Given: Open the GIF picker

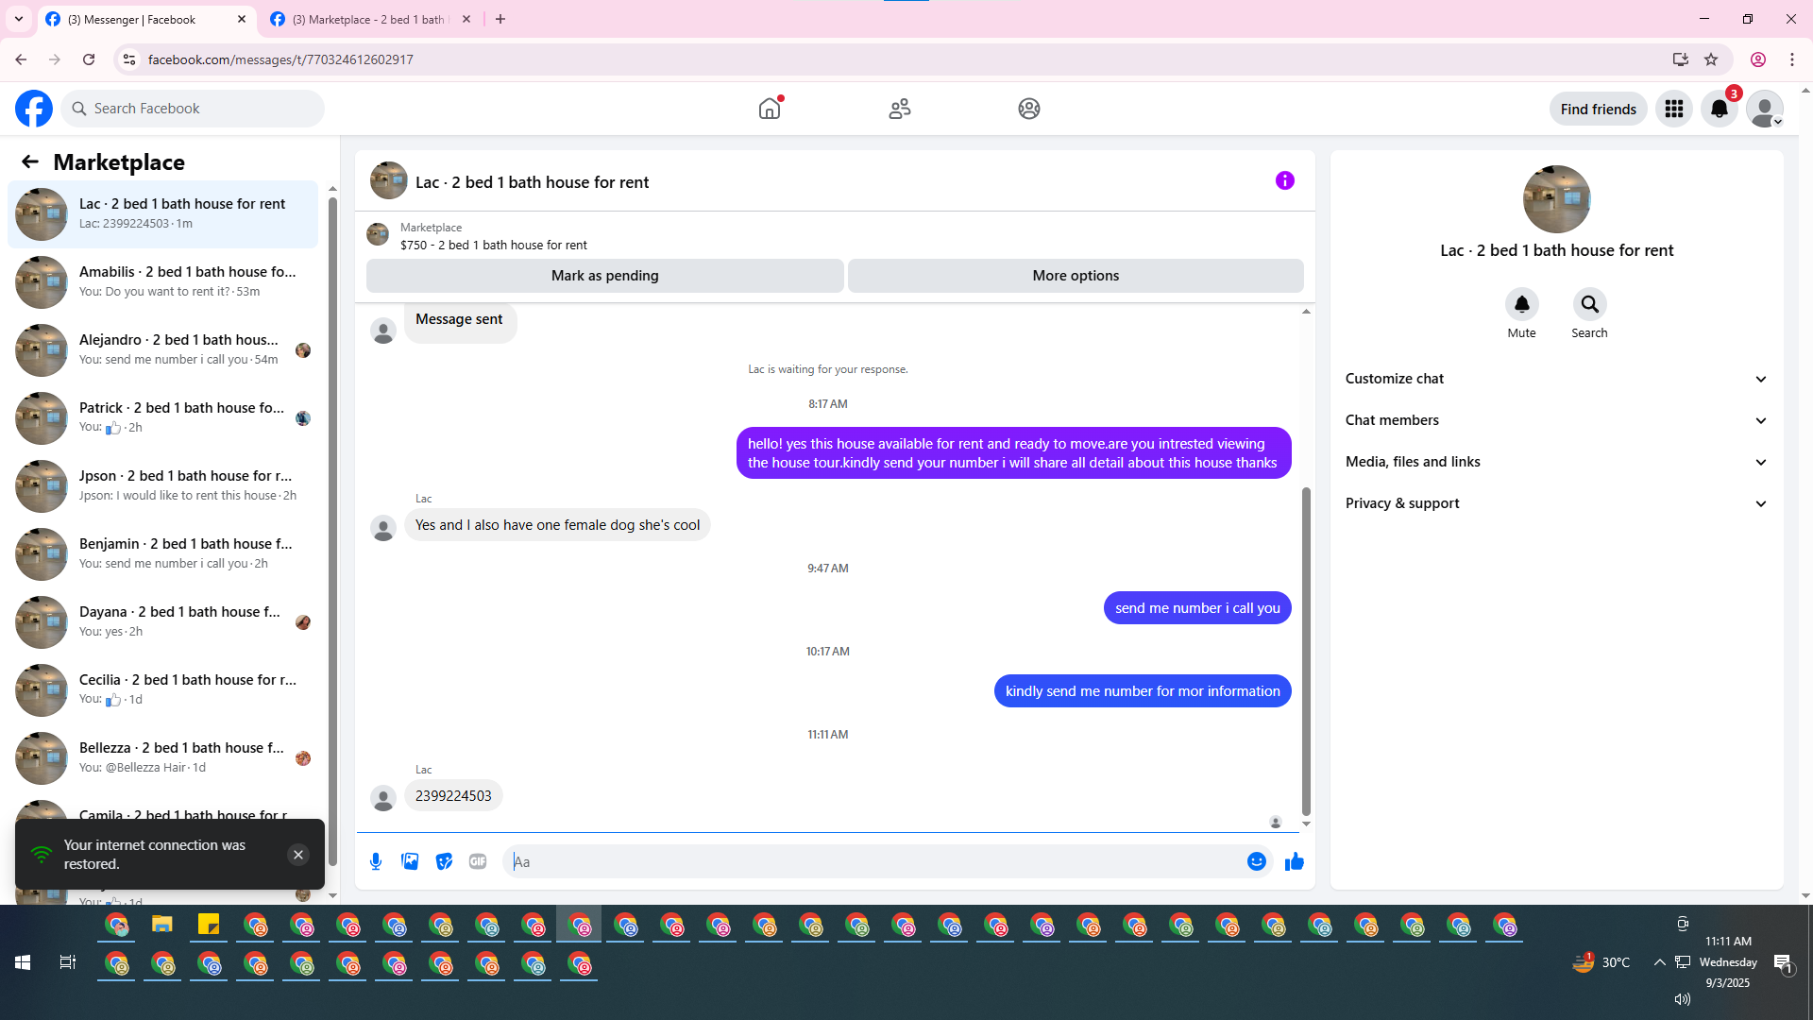Looking at the screenshot, I should (x=478, y=861).
